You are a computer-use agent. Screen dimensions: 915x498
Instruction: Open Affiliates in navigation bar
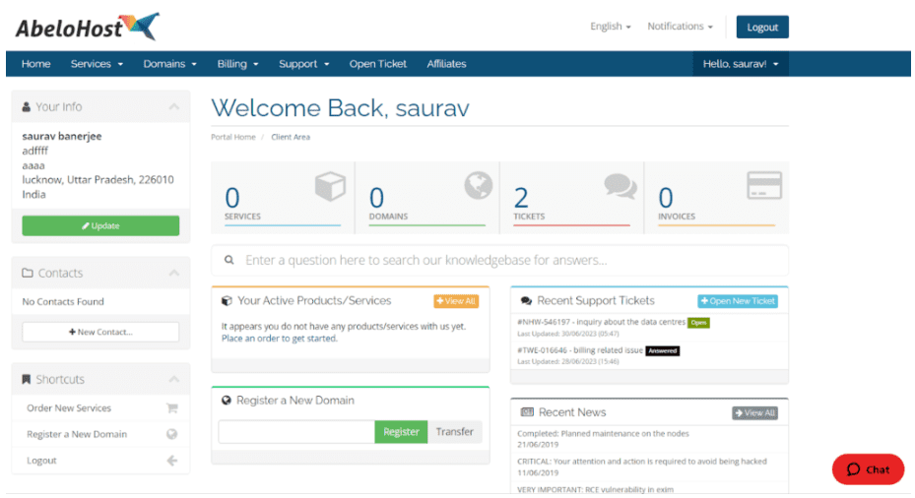pyautogui.click(x=446, y=64)
